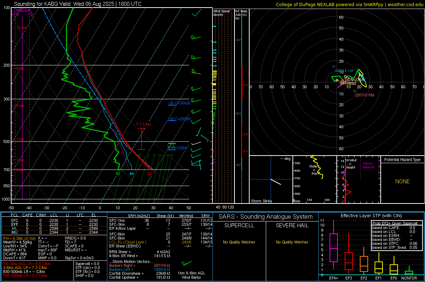This screenshot has height=282, width=425.
Task: Click the 'Theta-E v. Pres' panel label
Action: [314, 170]
